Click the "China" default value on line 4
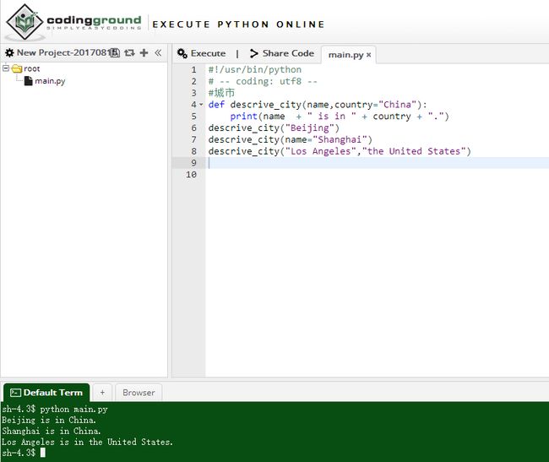The width and height of the screenshot is (549, 462). [x=397, y=105]
